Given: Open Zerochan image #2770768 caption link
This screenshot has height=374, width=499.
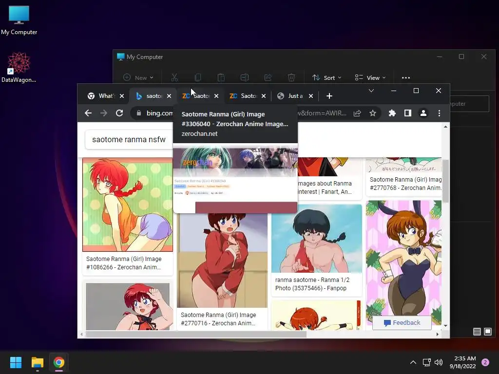Looking at the screenshot, I should 406,184.
